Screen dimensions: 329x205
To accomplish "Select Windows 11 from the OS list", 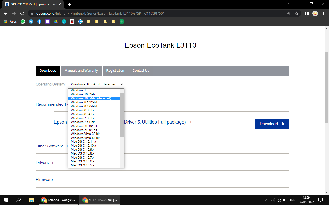I will [x=94, y=90].
